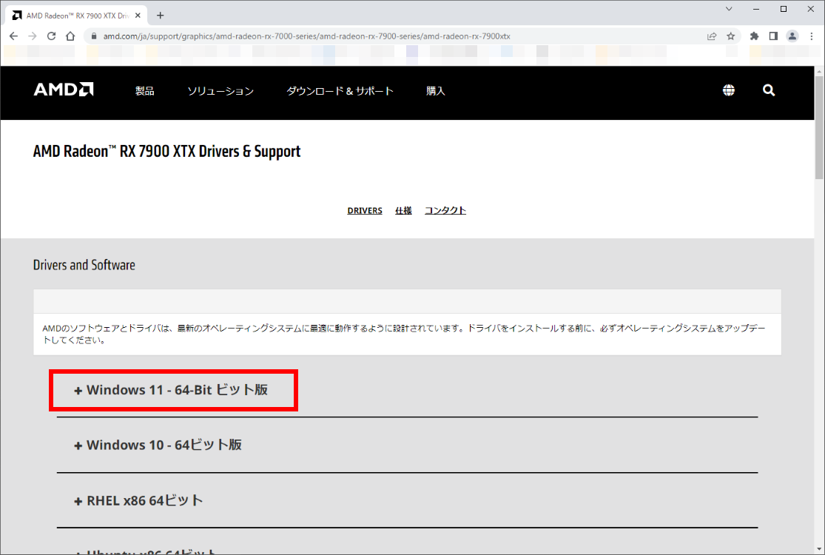Open the globe language selector icon
The width and height of the screenshot is (825, 555).
(728, 90)
